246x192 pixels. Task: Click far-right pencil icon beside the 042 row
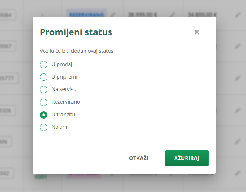[238, 173]
